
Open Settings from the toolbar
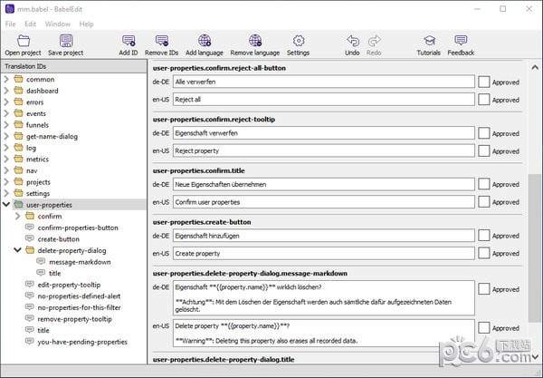[298, 42]
